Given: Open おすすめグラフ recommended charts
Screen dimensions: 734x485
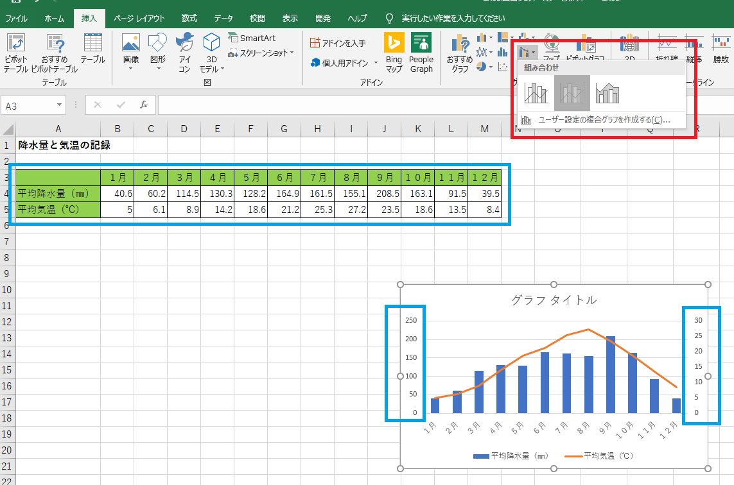Looking at the screenshot, I should tap(460, 53).
